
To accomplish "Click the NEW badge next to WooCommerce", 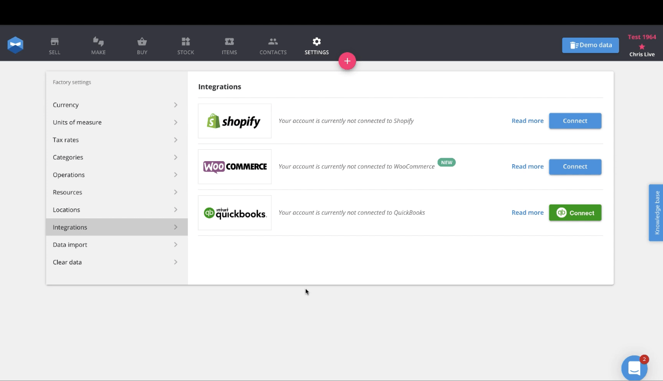I will pyautogui.click(x=447, y=162).
